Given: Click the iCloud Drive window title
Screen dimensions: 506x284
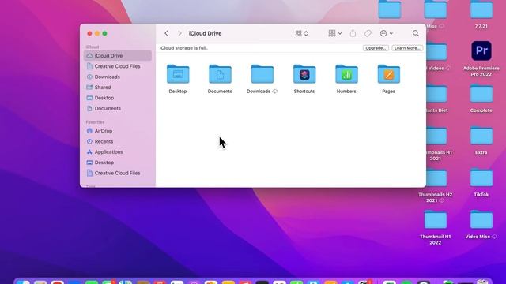Looking at the screenshot, I should [x=206, y=33].
